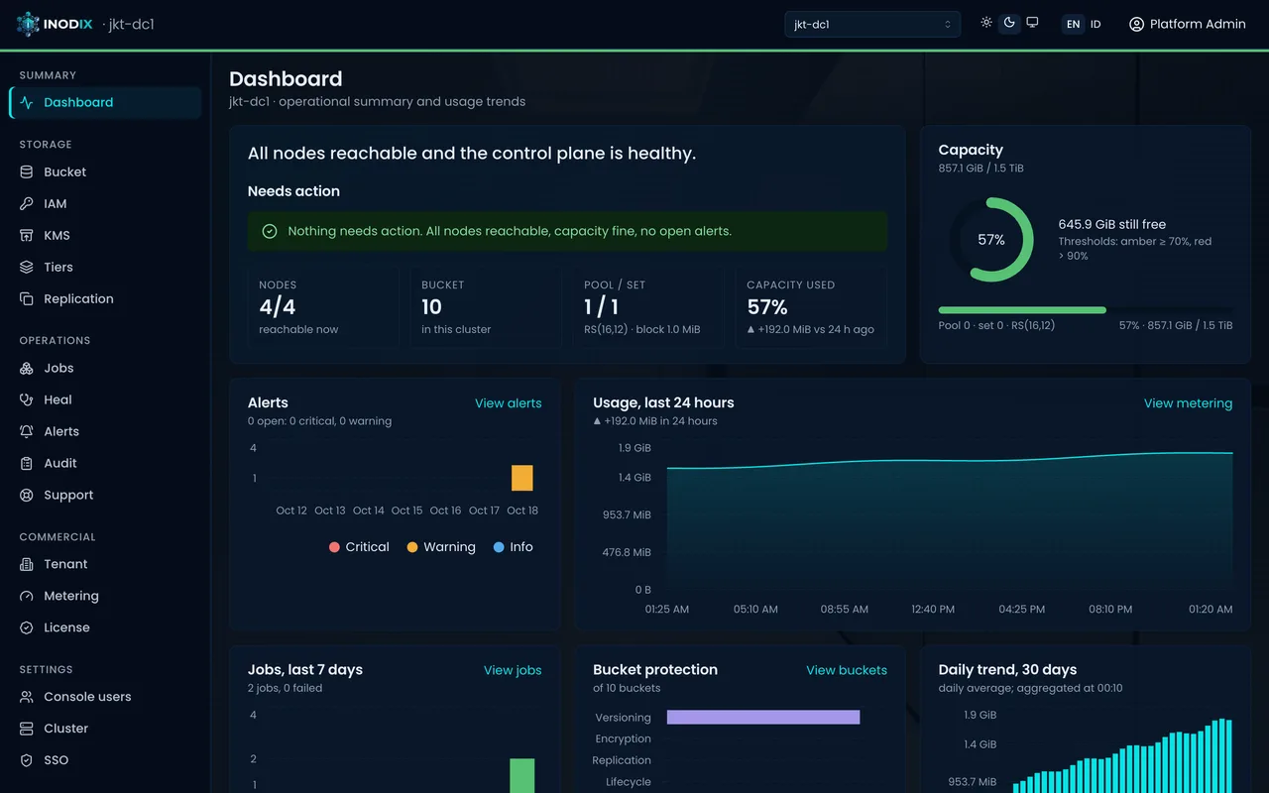Open the jkt-dc1 cluster selector dropdown

[x=872, y=24]
